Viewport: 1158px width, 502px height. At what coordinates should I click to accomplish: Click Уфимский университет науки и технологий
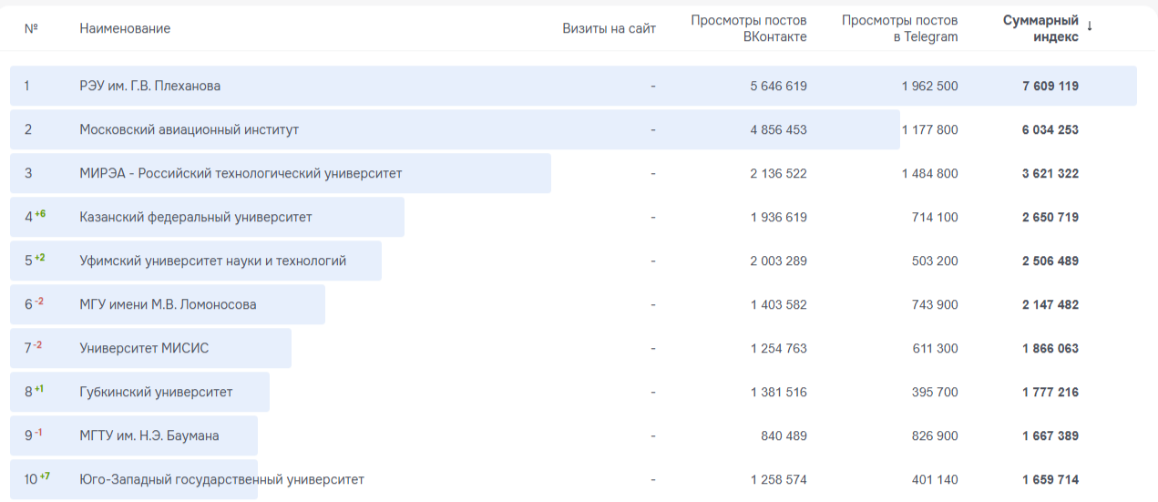pos(212,261)
